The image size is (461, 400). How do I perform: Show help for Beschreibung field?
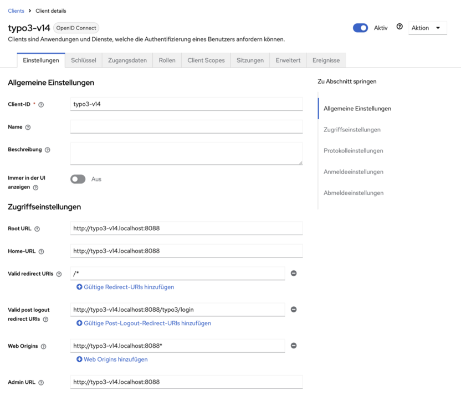47,150
